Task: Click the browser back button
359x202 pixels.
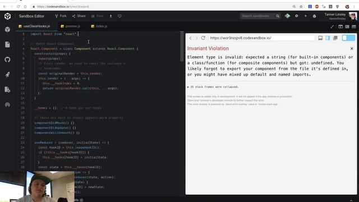Action: click(x=4, y=7)
